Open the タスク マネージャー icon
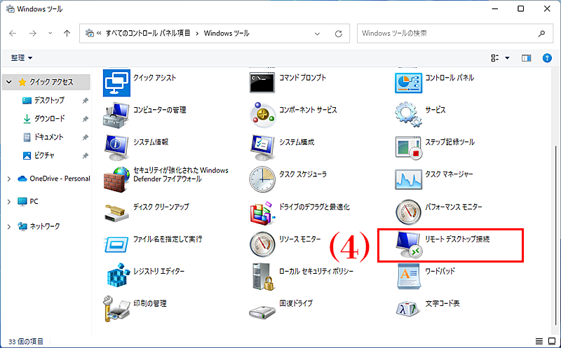561x348 pixels. (408, 179)
